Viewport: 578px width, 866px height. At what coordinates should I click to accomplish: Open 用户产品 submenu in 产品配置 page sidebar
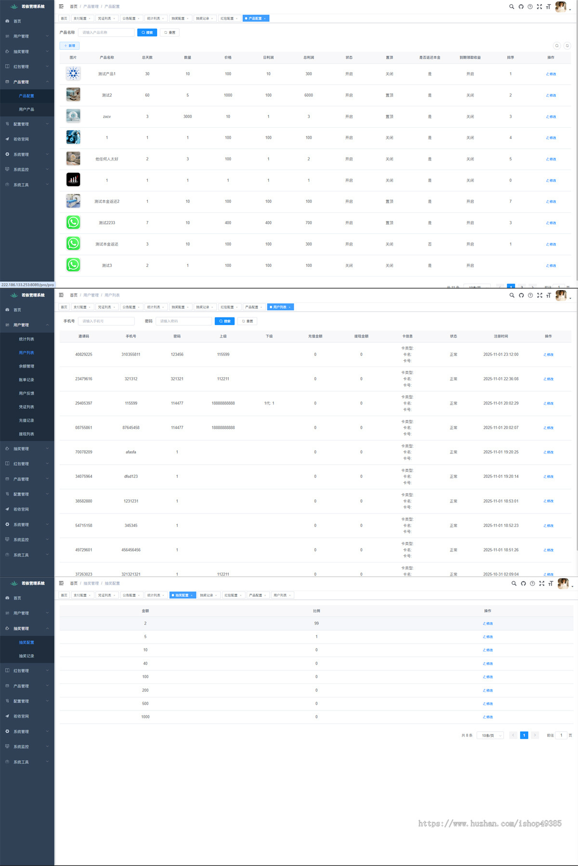[27, 109]
